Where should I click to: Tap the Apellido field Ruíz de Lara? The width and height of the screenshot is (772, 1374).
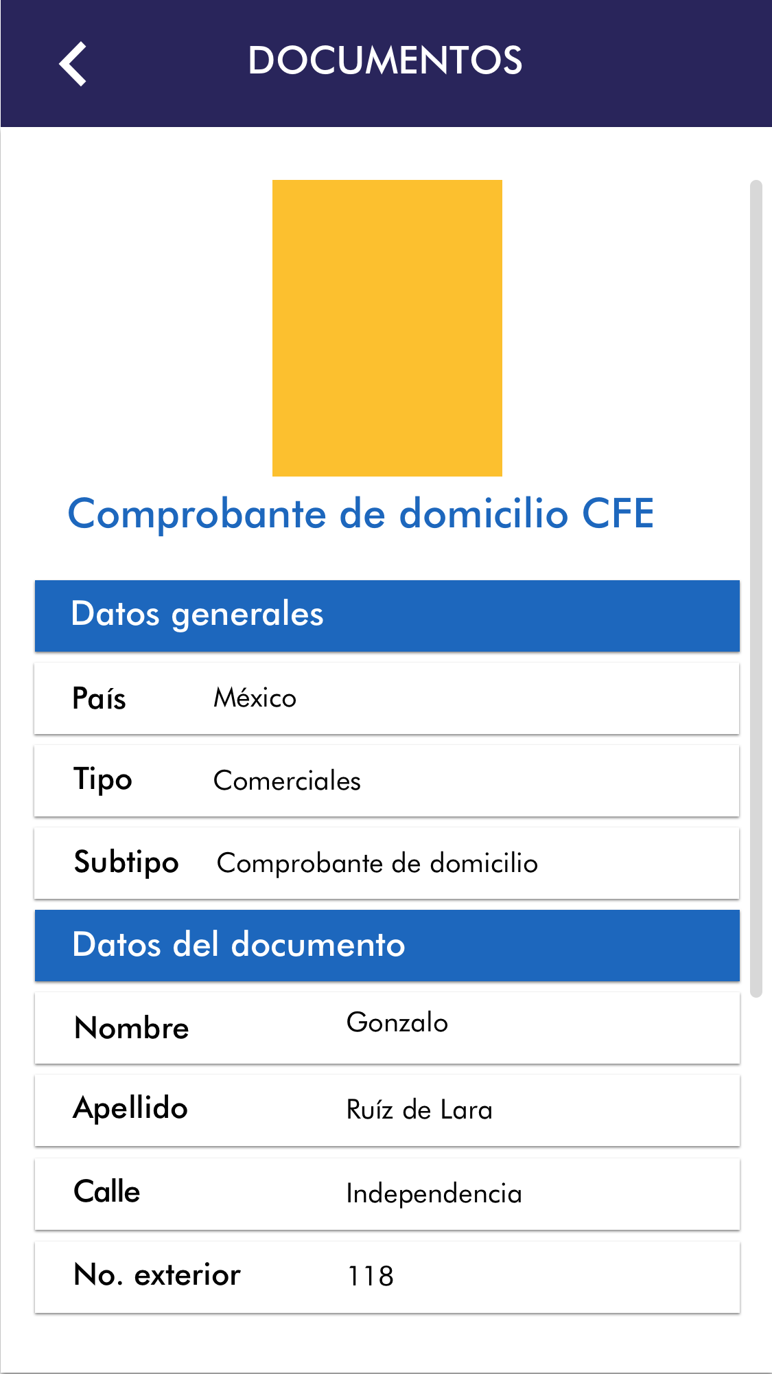tap(387, 1110)
